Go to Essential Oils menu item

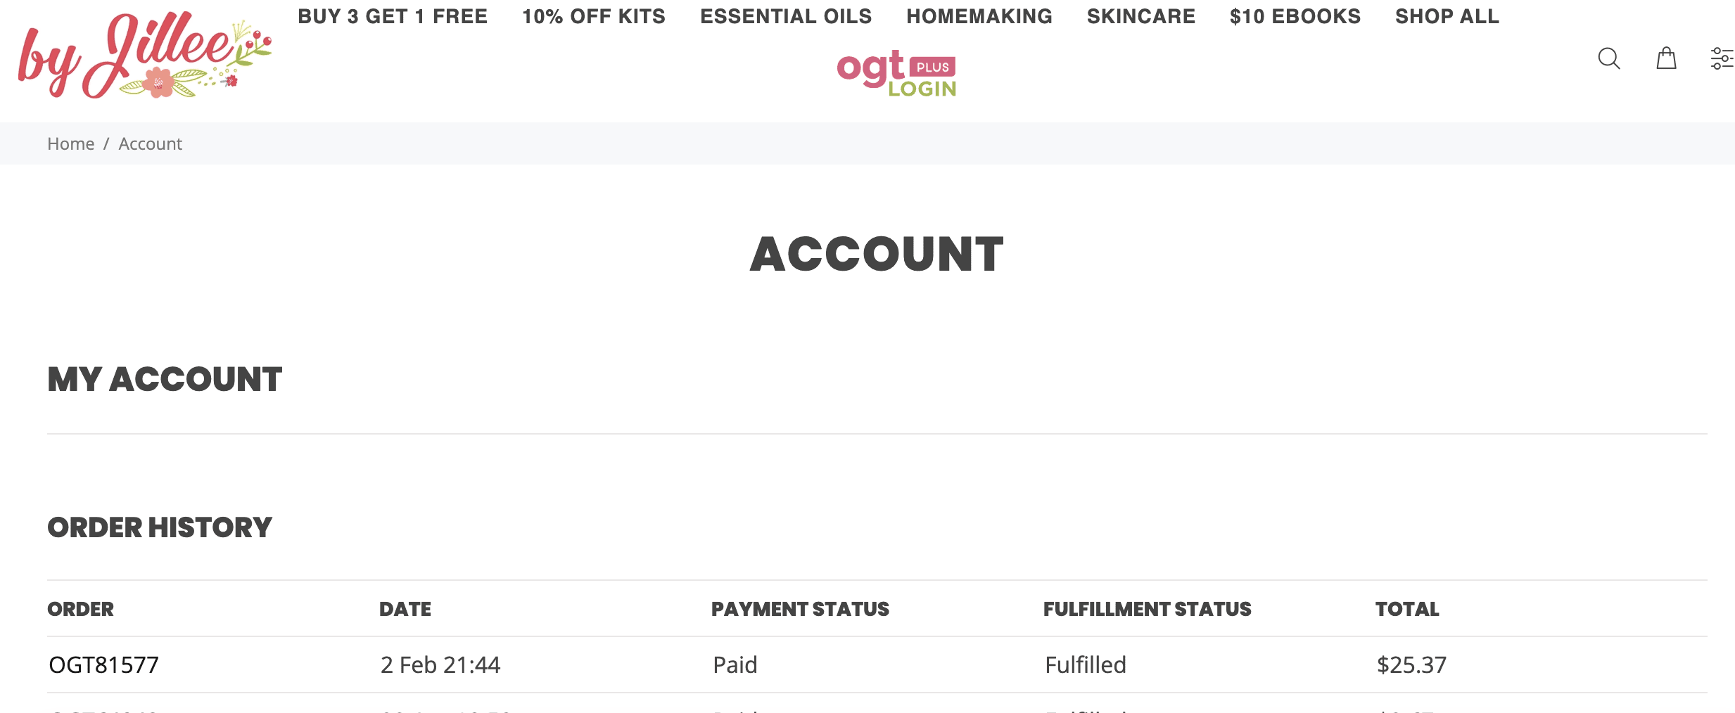coord(786,16)
